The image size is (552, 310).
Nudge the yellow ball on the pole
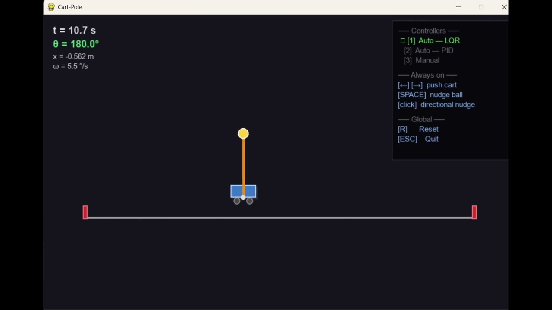(x=243, y=134)
